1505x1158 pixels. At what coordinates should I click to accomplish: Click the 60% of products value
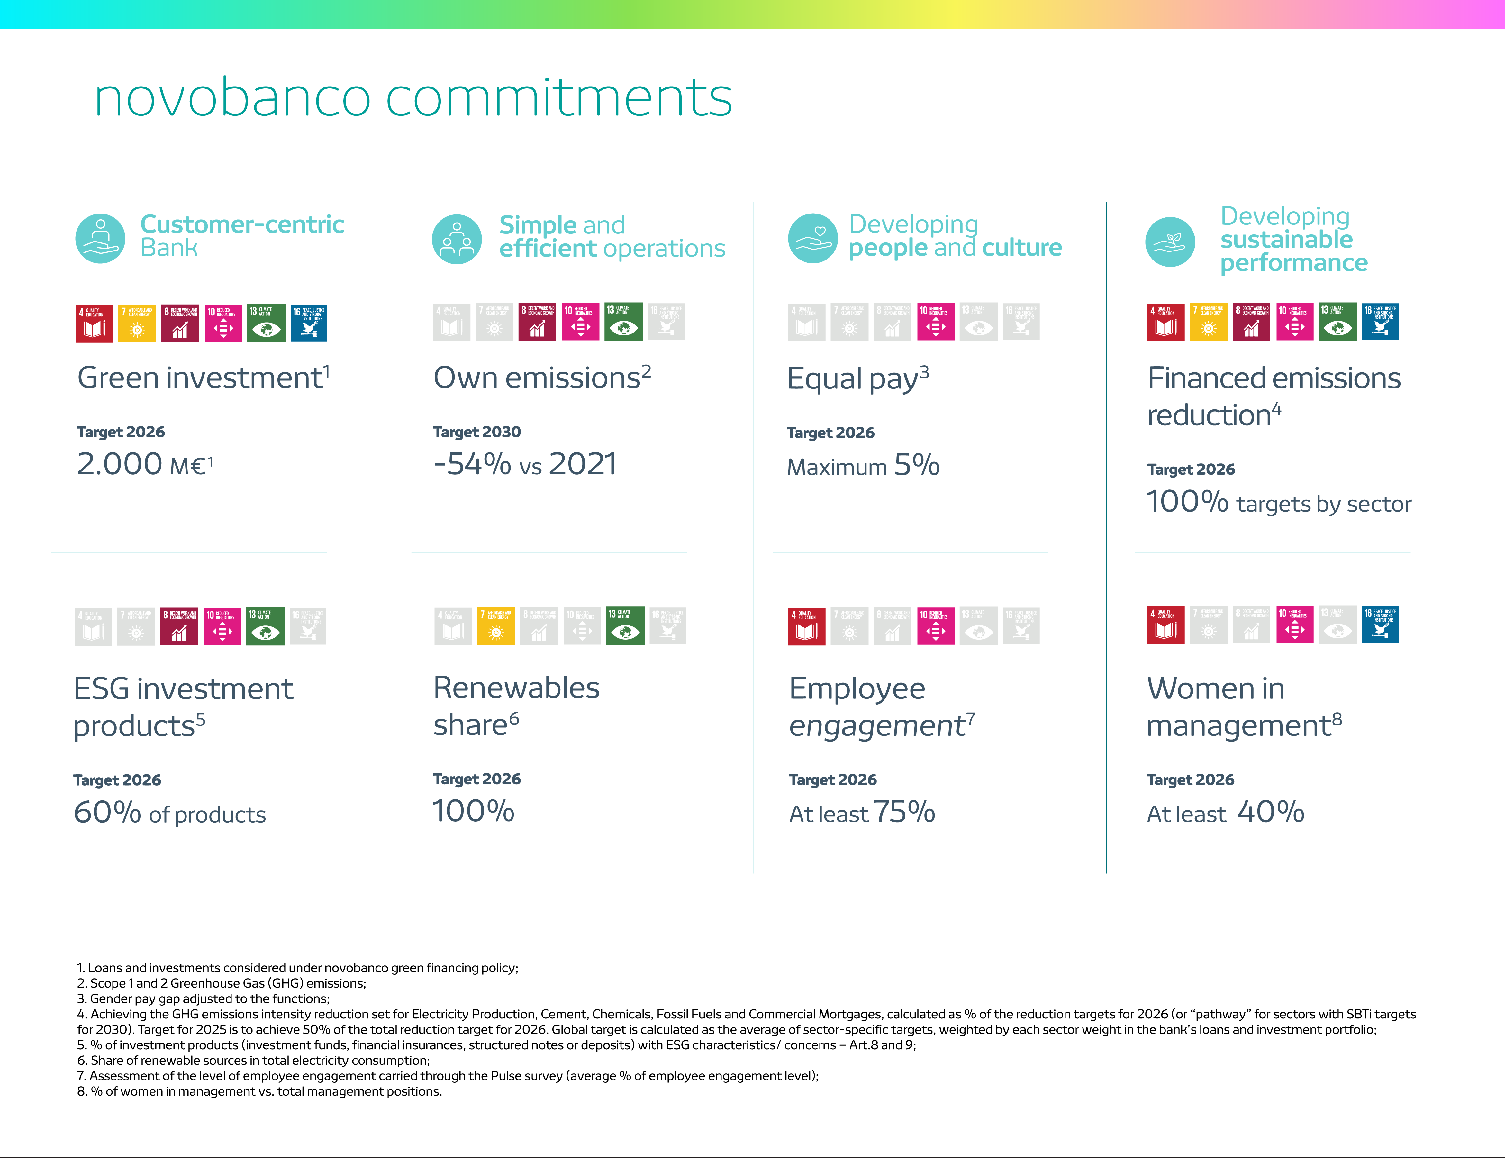[169, 813]
